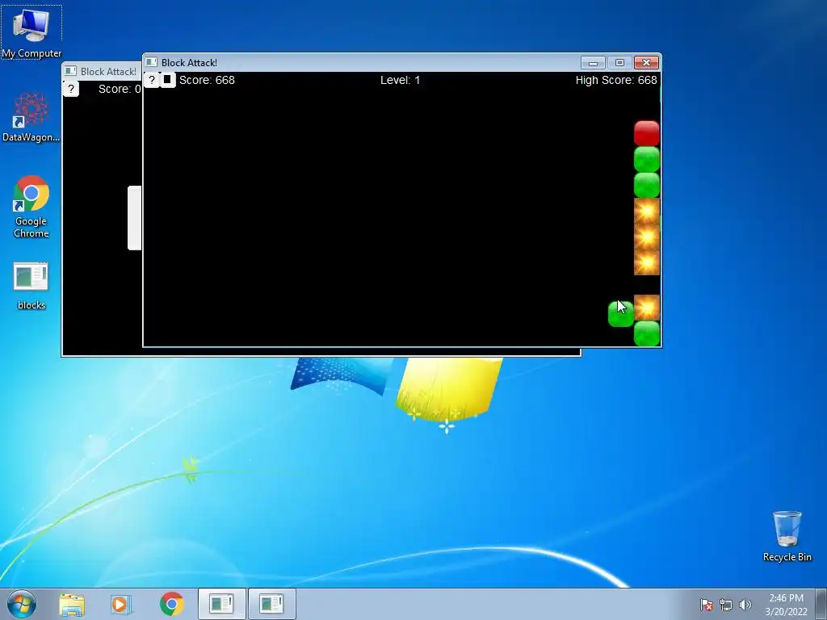827x620 pixels.
Task: Open Windows Explorer from the taskbar
Action: pyautogui.click(x=72, y=604)
